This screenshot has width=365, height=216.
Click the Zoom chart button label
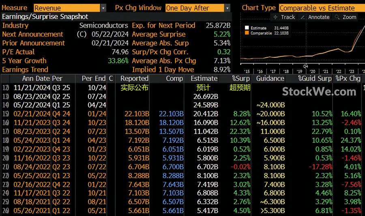click(x=350, y=17)
